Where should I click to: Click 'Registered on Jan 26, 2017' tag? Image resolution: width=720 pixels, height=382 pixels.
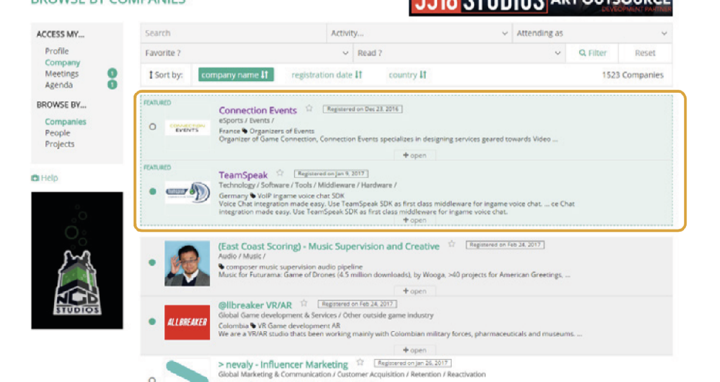coord(413,363)
